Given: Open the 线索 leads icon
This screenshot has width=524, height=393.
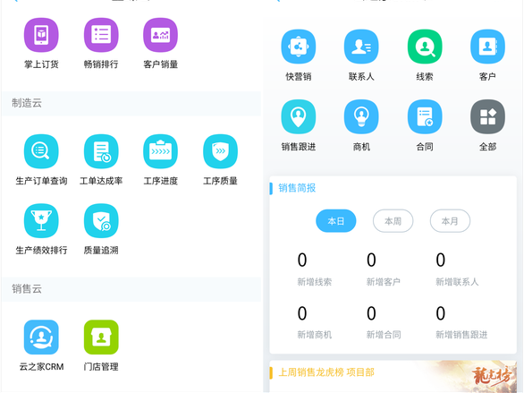Looking at the screenshot, I should 425,47.
